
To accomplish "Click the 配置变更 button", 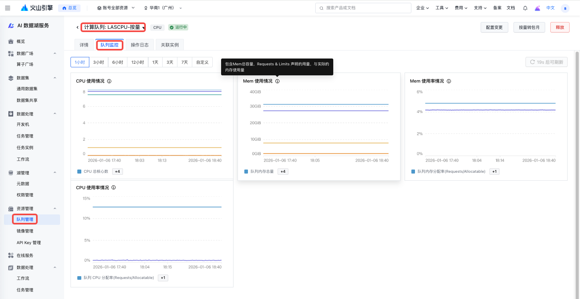I will pyautogui.click(x=494, y=27).
